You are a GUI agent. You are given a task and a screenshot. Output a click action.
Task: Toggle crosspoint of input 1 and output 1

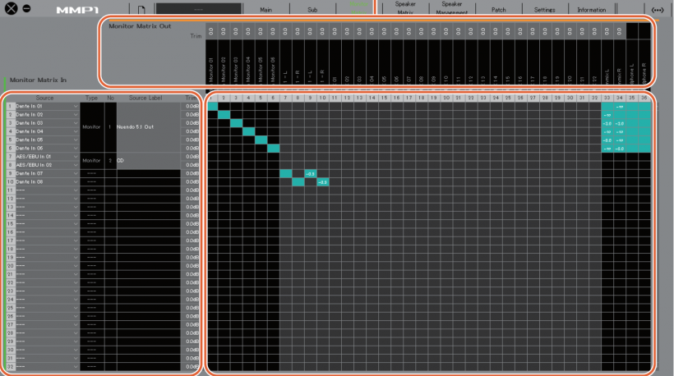(x=212, y=107)
